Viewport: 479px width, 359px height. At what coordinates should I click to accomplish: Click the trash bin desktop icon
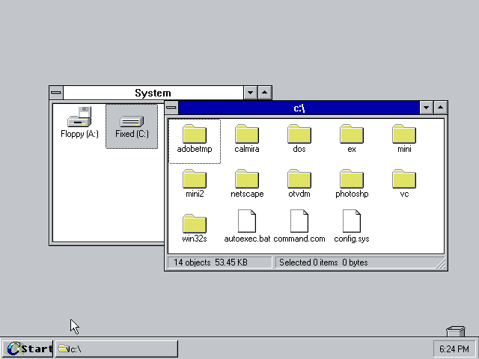454,331
